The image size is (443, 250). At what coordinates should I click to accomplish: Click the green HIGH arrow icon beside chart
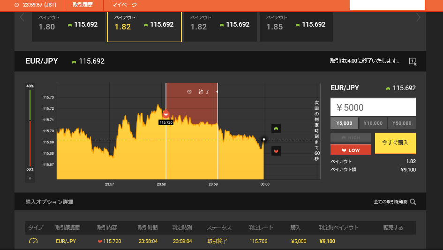[x=276, y=129]
